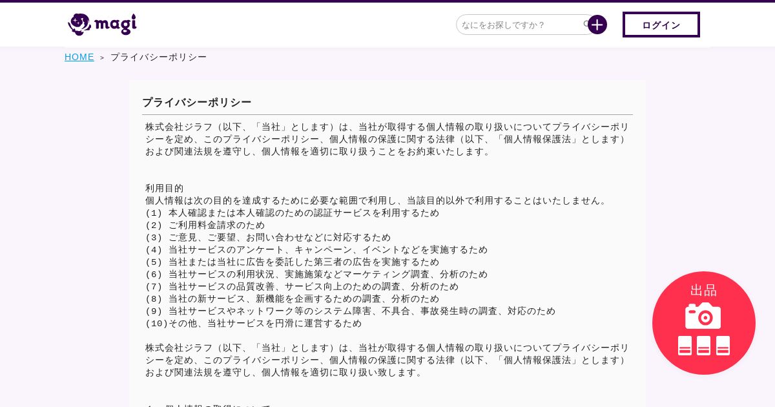Viewport: 775px width, 407px height.
Task: Click line (4) アンケート、キャンペーン、イベント
Action: (x=316, y=249)
